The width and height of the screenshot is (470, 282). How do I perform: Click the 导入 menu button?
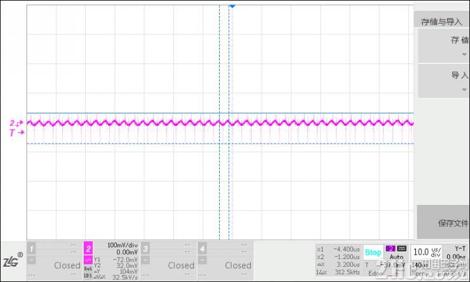pos(443,81)
